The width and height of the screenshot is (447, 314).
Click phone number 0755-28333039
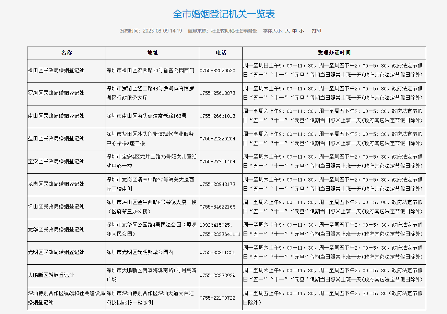pyautogui.click(x=217, y=275)
